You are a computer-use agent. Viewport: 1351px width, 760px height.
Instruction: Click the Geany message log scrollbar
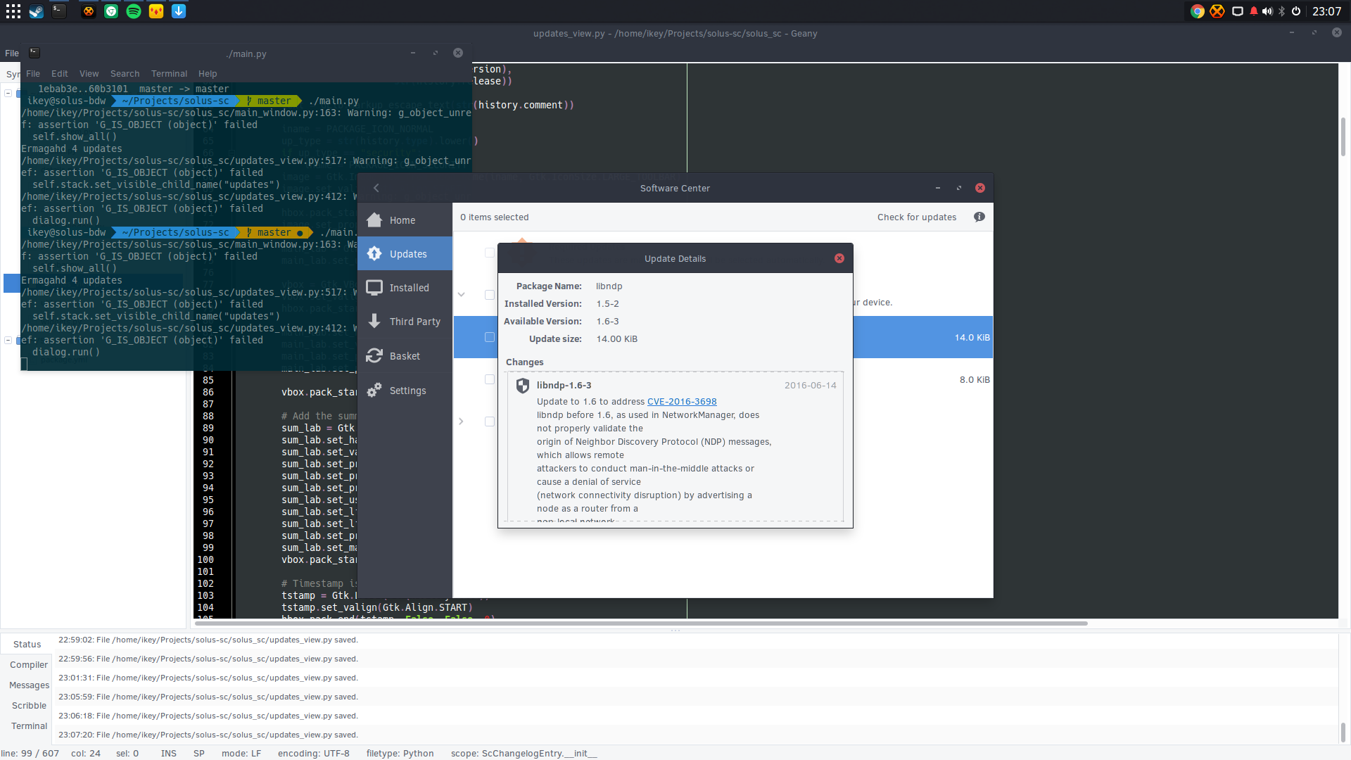point(1343,732)
